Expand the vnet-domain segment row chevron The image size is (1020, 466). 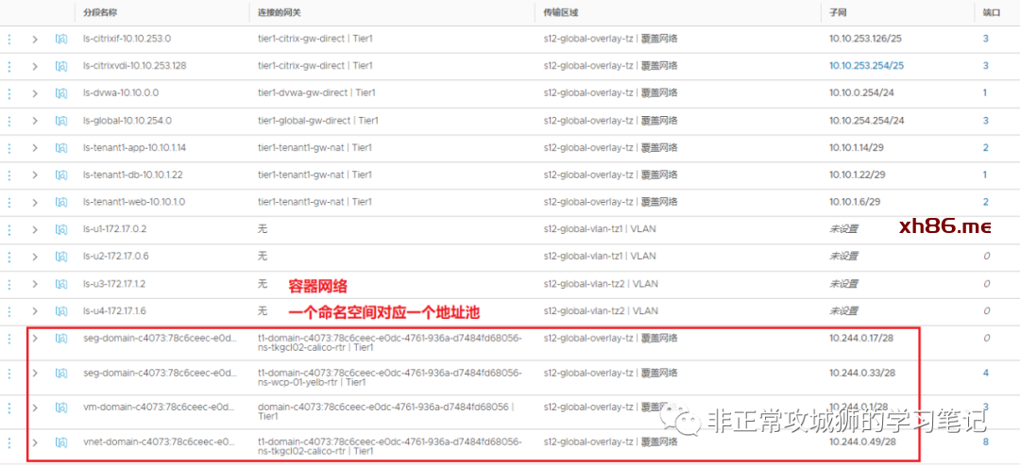click(35, 441)
